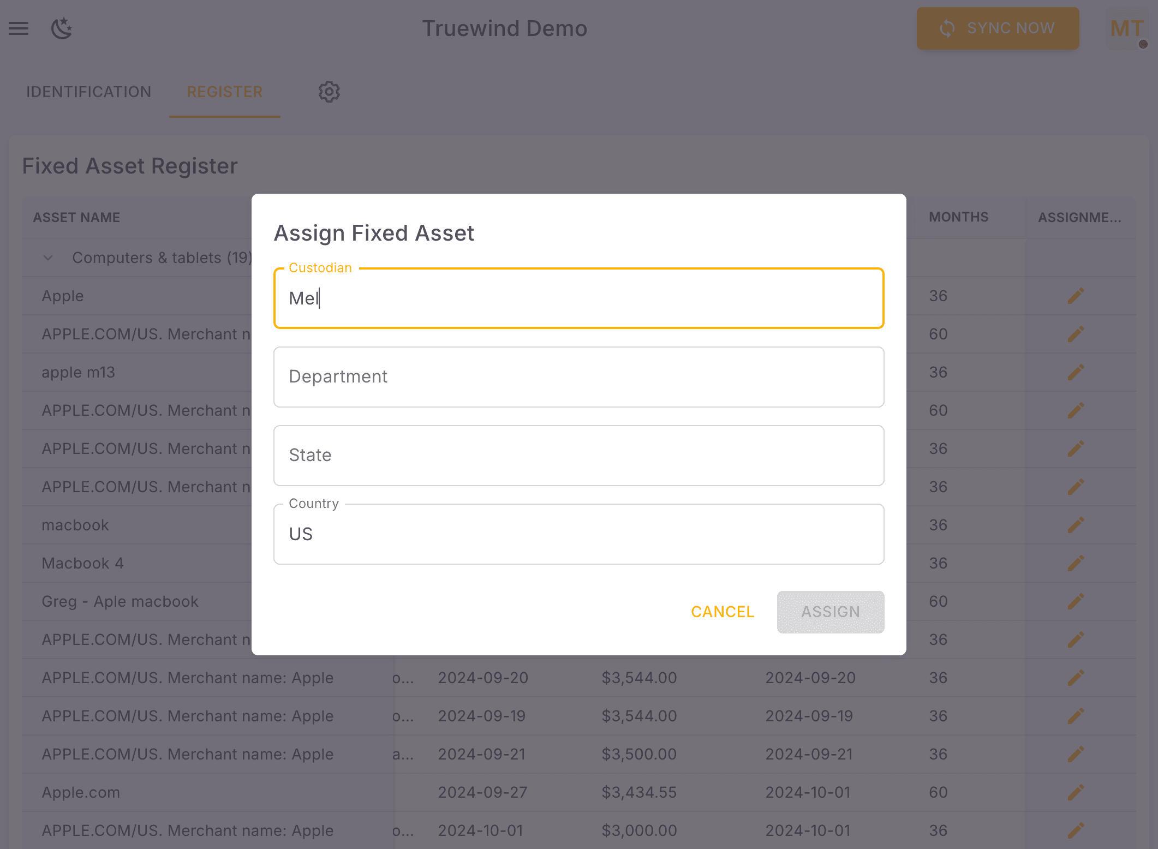
Task: Open the navigation hamburger menu
Action: pos(19,28)
